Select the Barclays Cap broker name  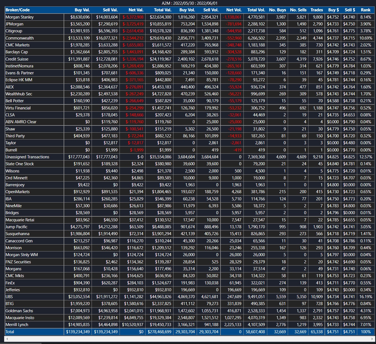pyautogui.click(x=17, y=52)
